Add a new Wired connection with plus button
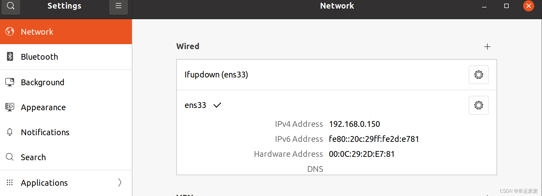542x196 pixels. [x=487, y=46]
